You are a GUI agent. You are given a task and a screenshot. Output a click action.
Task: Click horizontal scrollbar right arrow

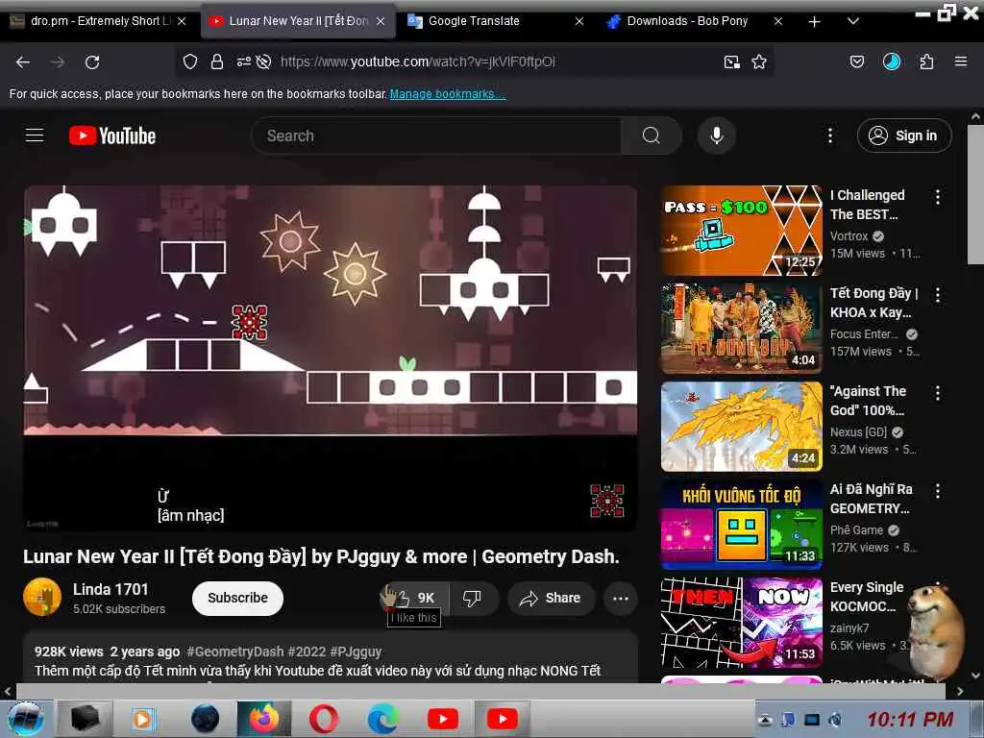[x=960, y=692]
